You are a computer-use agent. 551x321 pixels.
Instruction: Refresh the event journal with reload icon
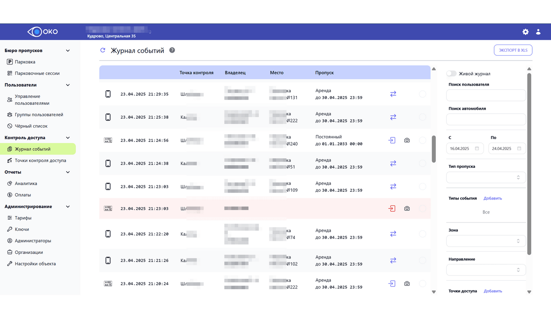(x=103, y=50)
